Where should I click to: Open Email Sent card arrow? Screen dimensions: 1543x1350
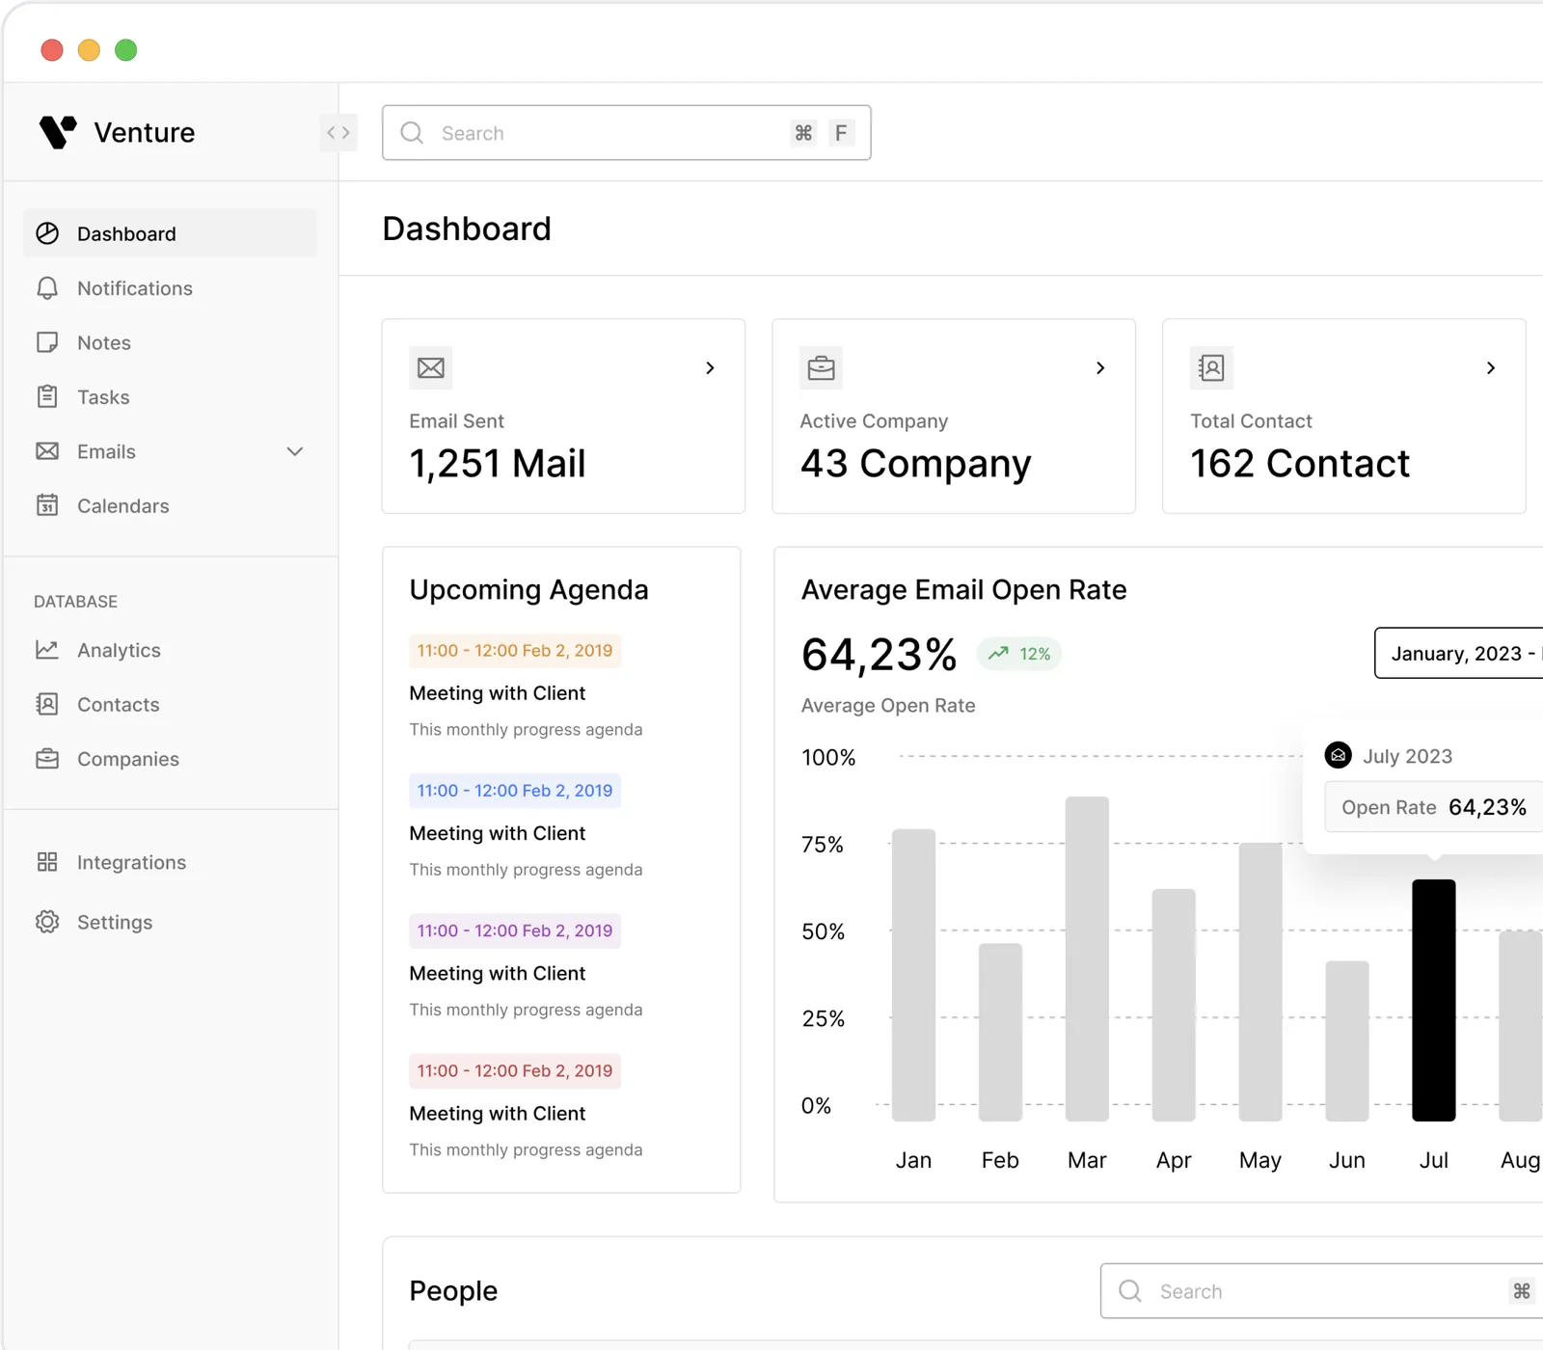(710, 367)
